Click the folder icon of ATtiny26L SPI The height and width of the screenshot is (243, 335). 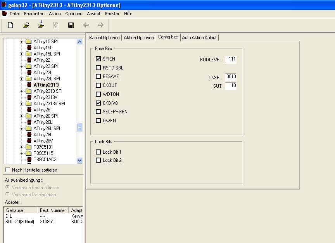coord(29,128)
